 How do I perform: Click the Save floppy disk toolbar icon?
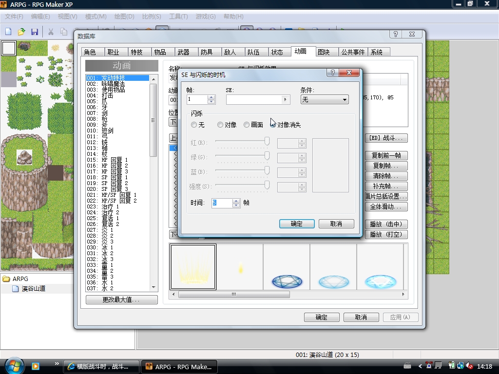35,32
